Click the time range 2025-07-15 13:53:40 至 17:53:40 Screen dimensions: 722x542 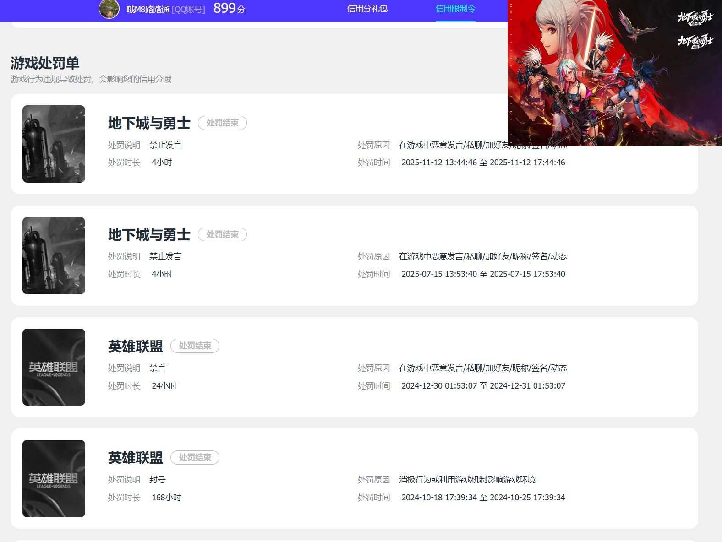(483, 274)
